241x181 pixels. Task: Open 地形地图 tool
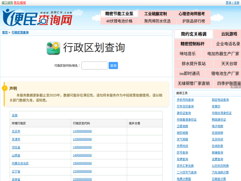click(183, 133)
